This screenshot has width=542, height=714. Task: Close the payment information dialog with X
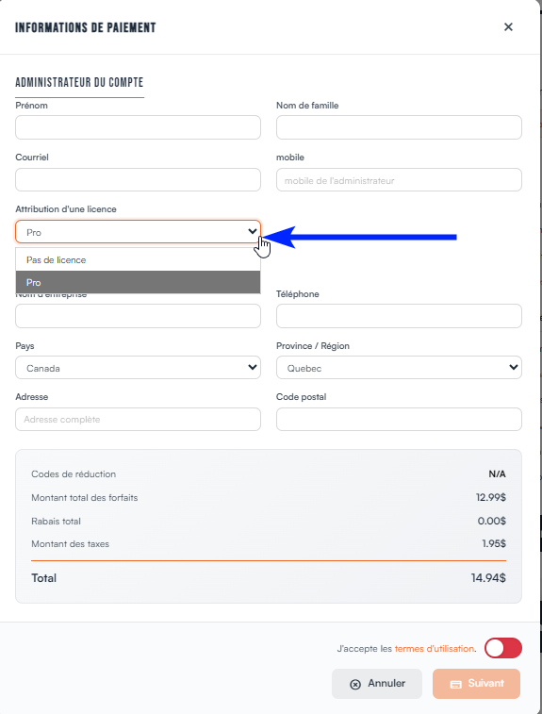tap(508, 27)
